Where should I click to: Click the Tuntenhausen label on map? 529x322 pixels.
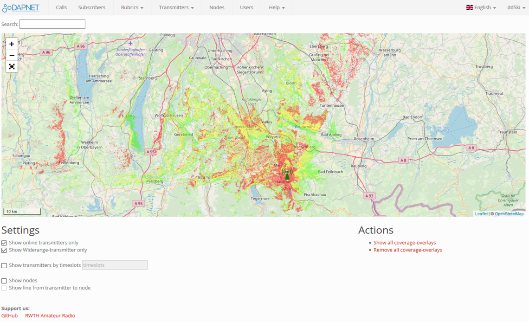click(333, 105)
